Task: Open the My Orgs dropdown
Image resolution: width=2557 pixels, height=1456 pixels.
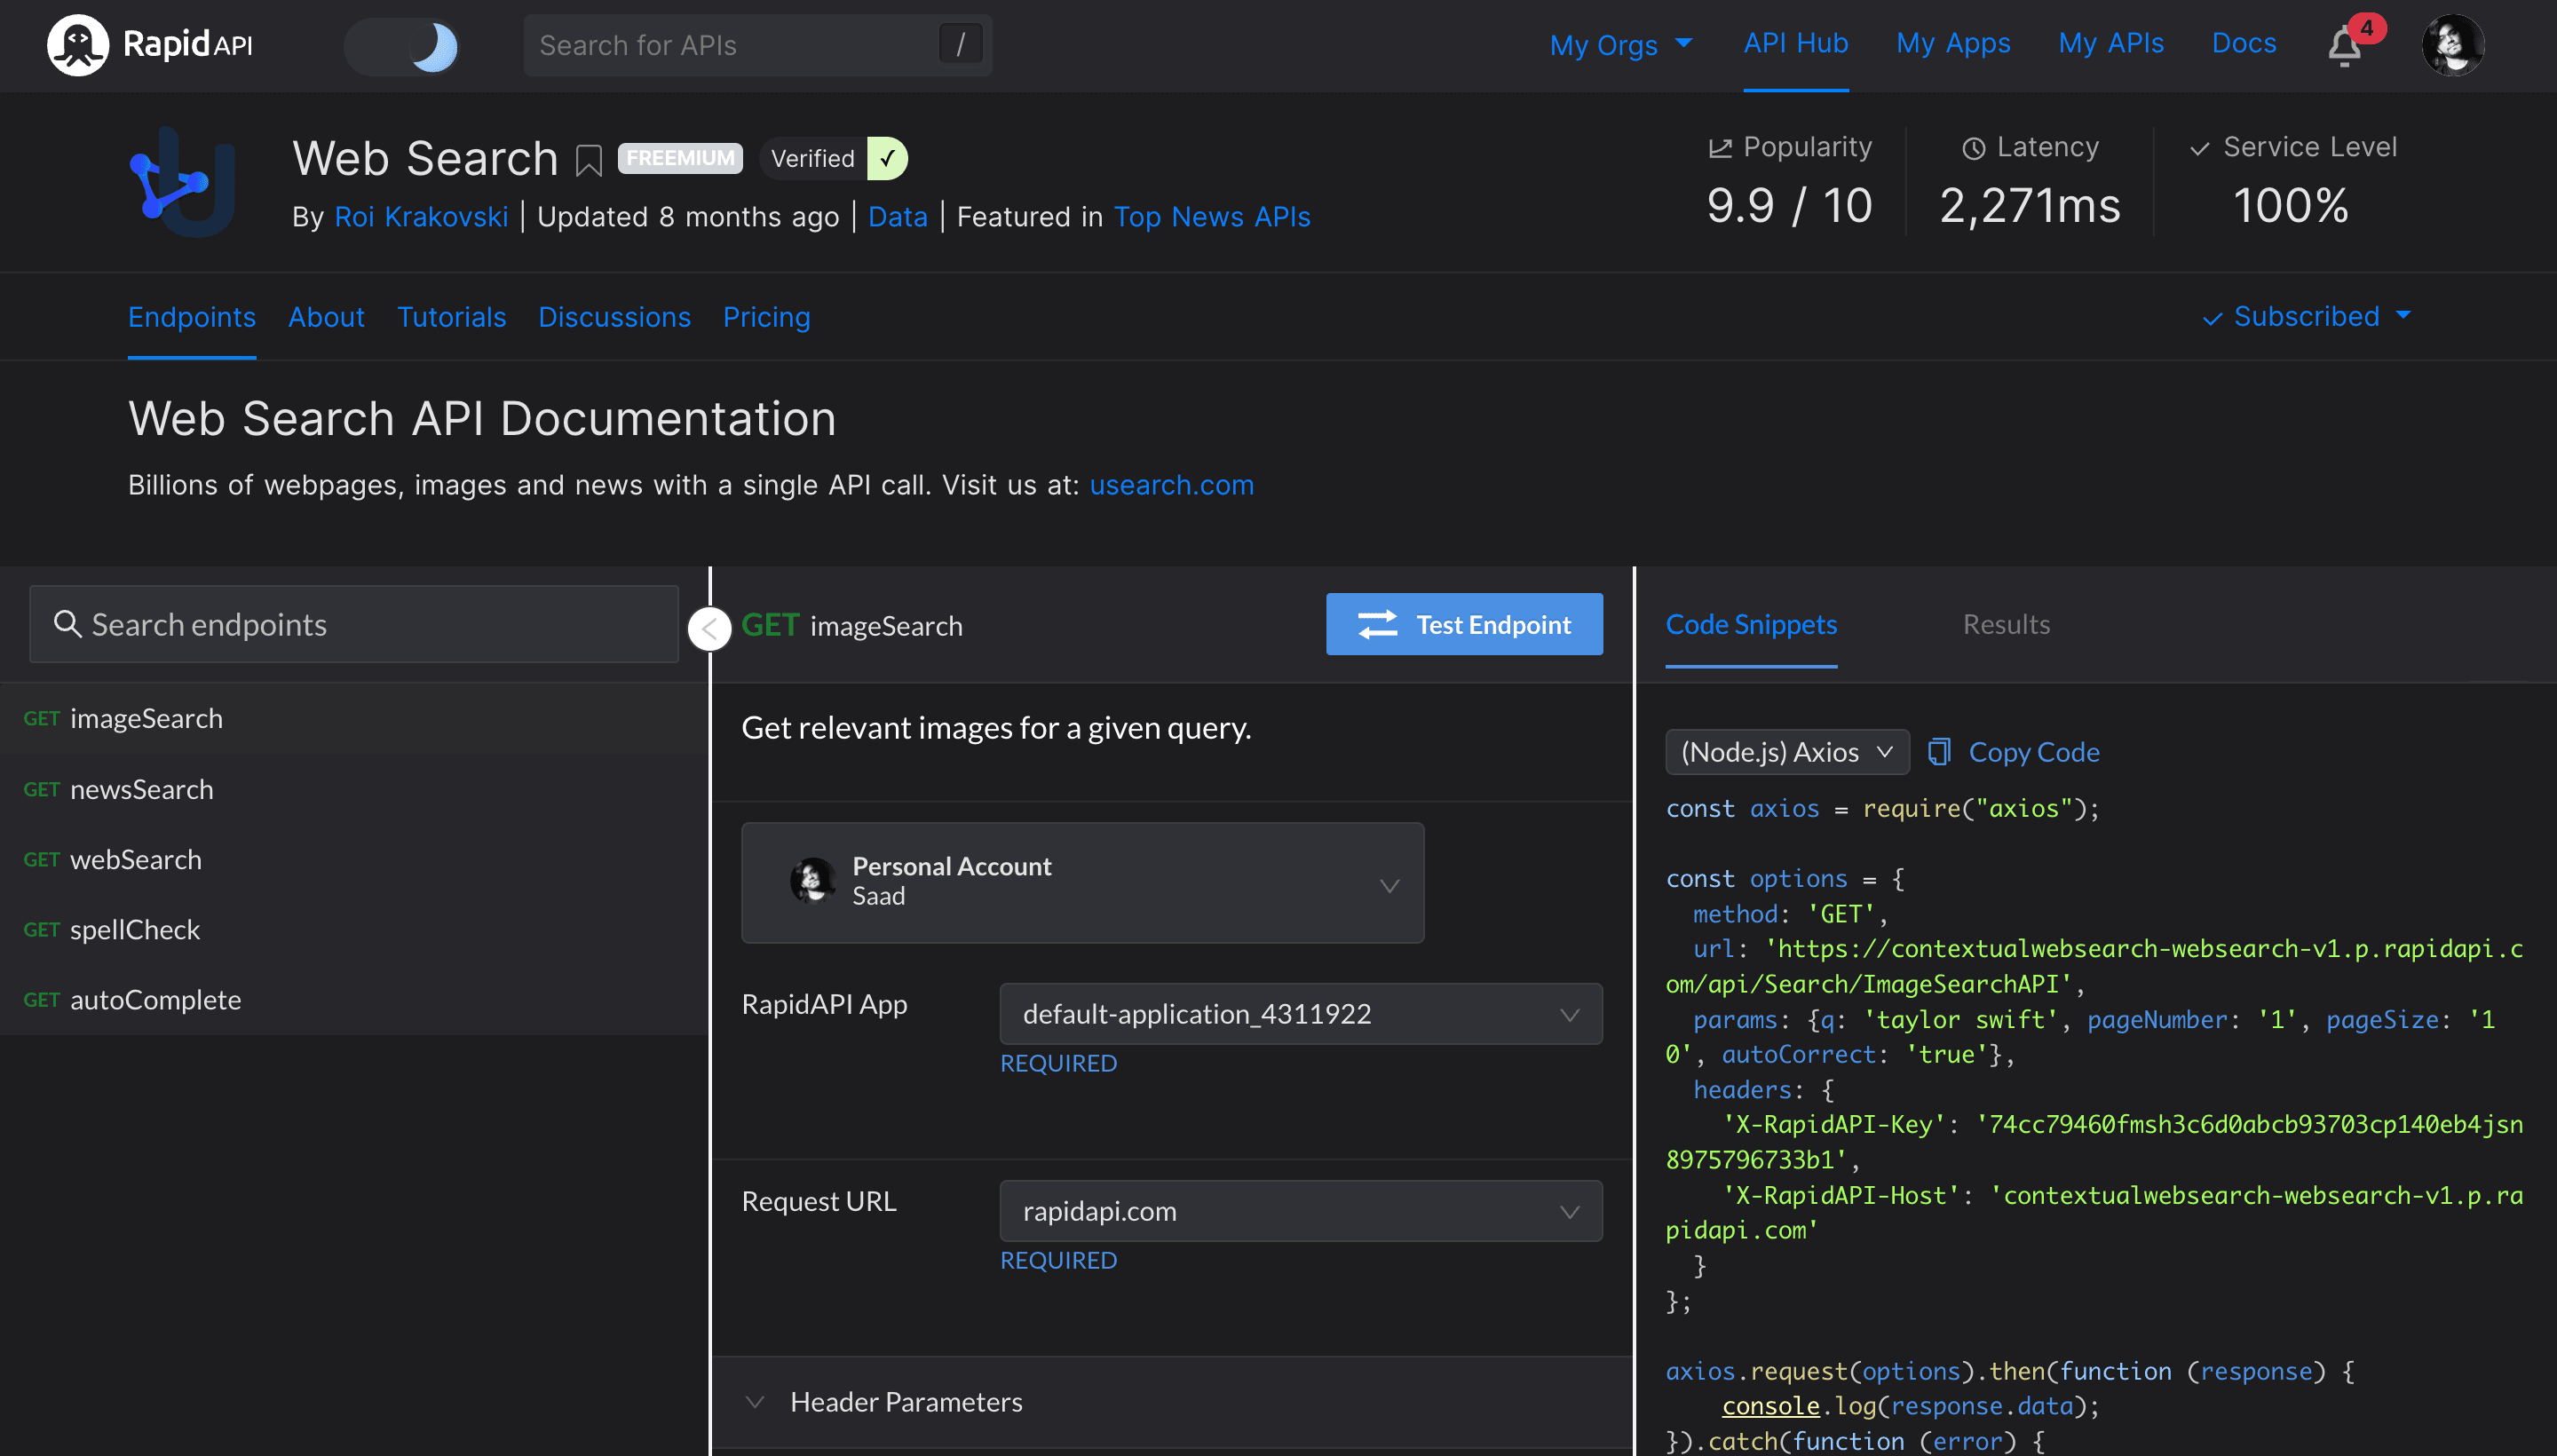Action: [1621, 44]
